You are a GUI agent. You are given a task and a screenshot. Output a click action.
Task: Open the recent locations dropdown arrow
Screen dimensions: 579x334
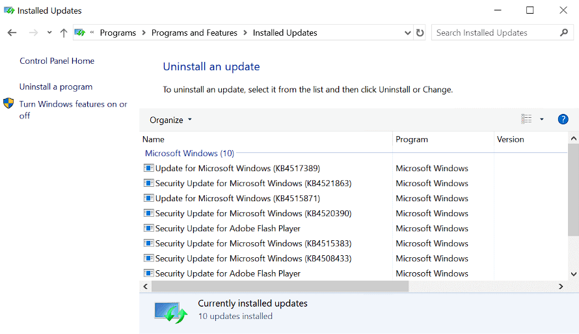(49, 33)
